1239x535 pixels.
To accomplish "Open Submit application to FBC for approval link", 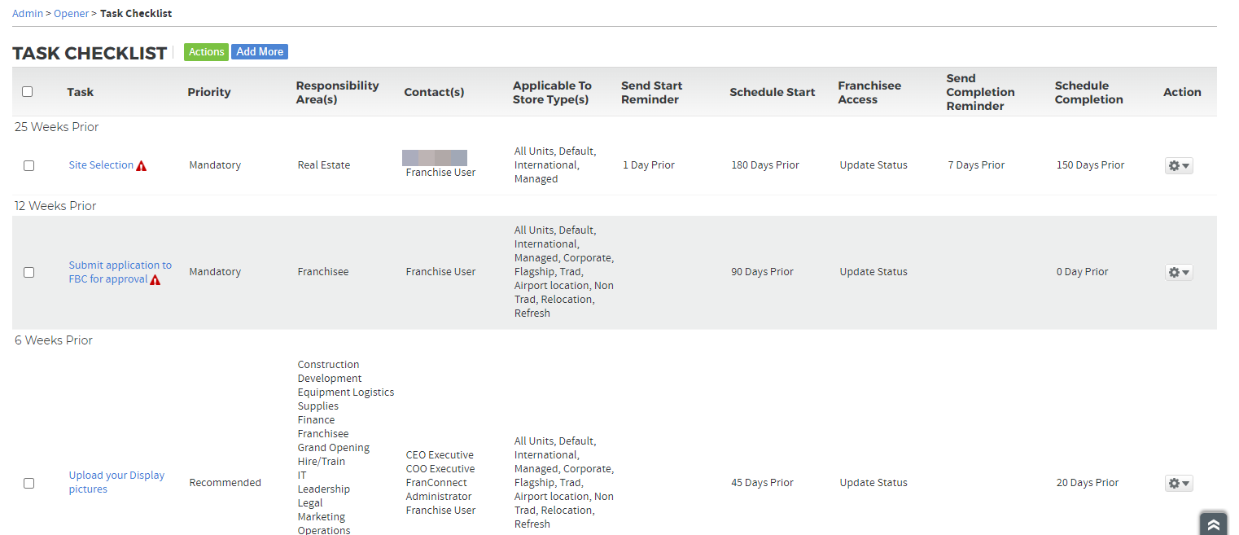I will (x=120, y=272).
